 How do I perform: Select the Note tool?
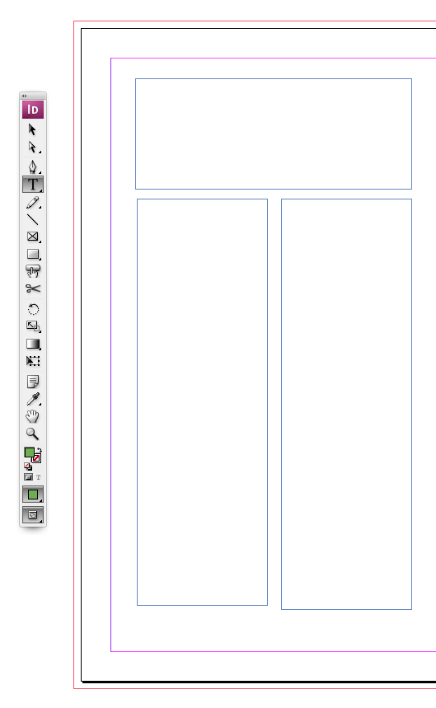(33, 382)
